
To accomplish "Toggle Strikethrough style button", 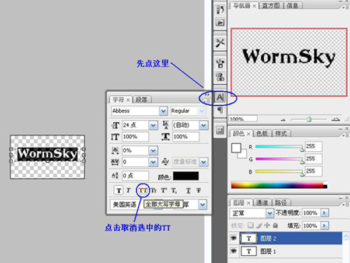I will [x=198, y=191].
